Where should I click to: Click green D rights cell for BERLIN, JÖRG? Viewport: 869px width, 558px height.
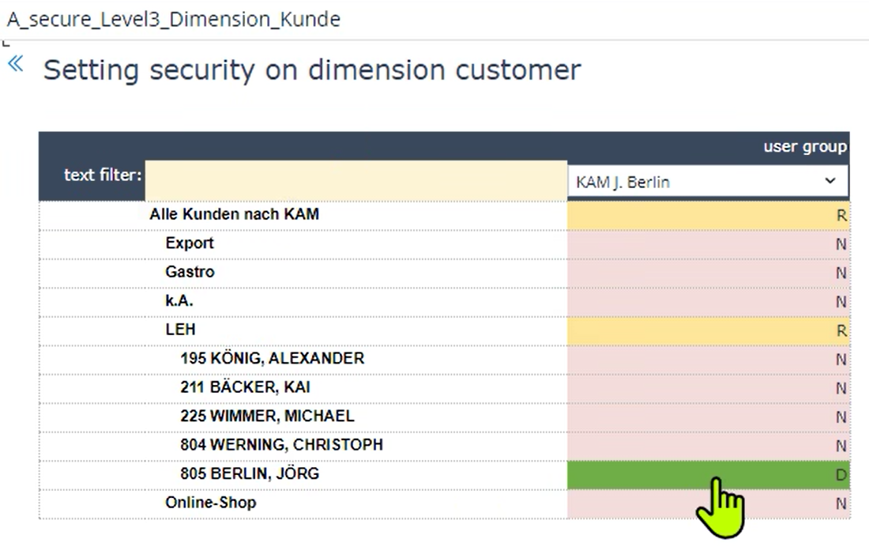tap(707, 475)
